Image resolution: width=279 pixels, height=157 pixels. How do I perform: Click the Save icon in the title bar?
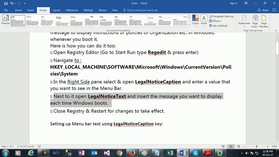[6, 3]
